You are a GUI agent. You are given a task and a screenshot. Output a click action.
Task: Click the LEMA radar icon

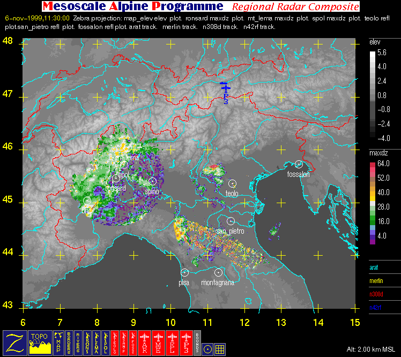pyautogui.click(x=96, y=343)
